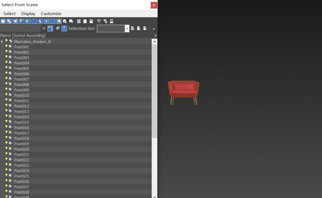
Task: Toggle the Display Object XRefs filter icon
Action: [x=46, y=21]
